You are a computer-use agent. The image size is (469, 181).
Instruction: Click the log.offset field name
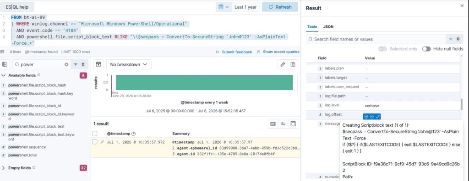(x=333, y=114)
